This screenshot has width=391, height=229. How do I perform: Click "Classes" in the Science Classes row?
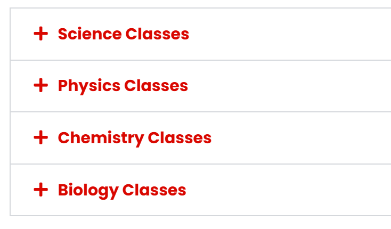(x=157, y=34)
